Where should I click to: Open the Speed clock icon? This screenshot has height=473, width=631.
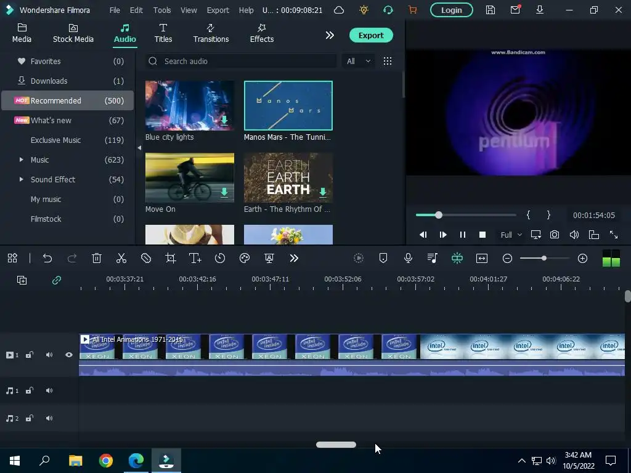[220, 258]
